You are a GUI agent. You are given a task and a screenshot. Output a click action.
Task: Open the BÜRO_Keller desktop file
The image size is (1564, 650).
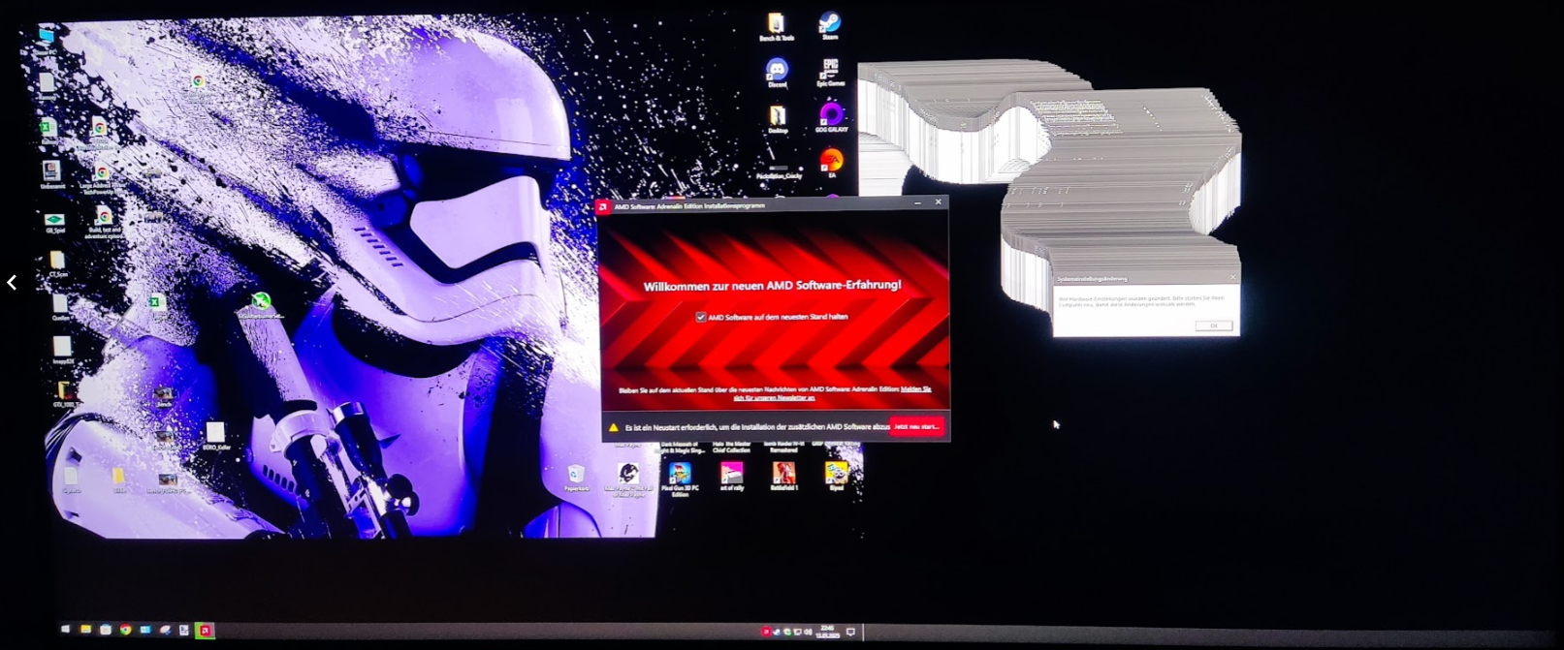[x=215, y=436]
